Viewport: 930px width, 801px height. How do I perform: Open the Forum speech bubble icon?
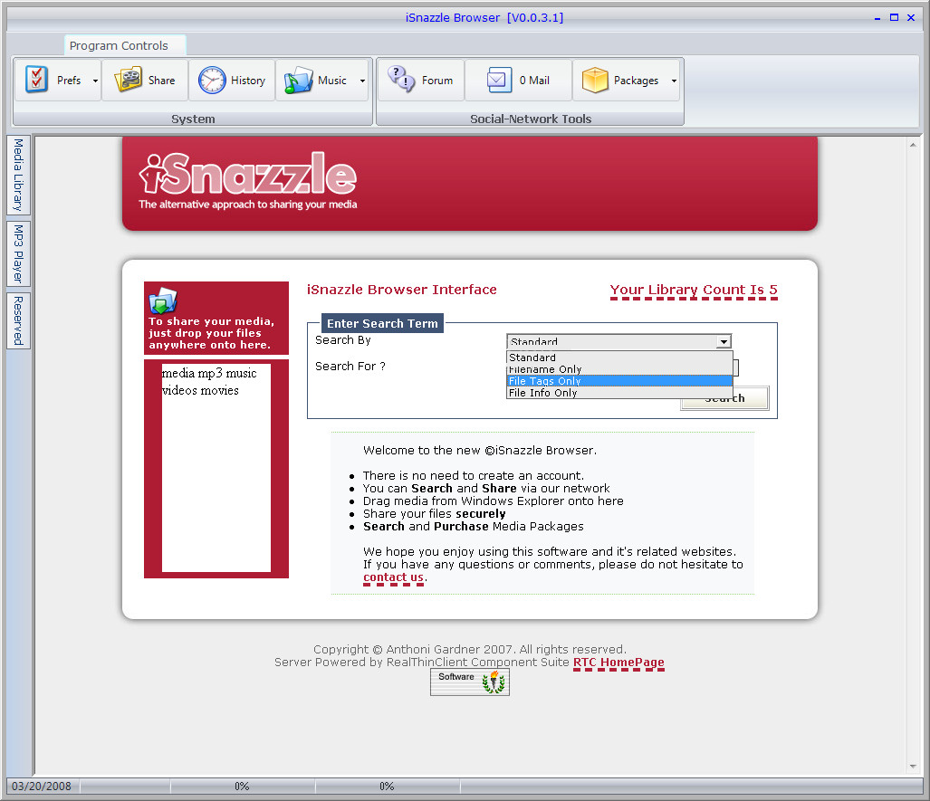tap(401, 79)
